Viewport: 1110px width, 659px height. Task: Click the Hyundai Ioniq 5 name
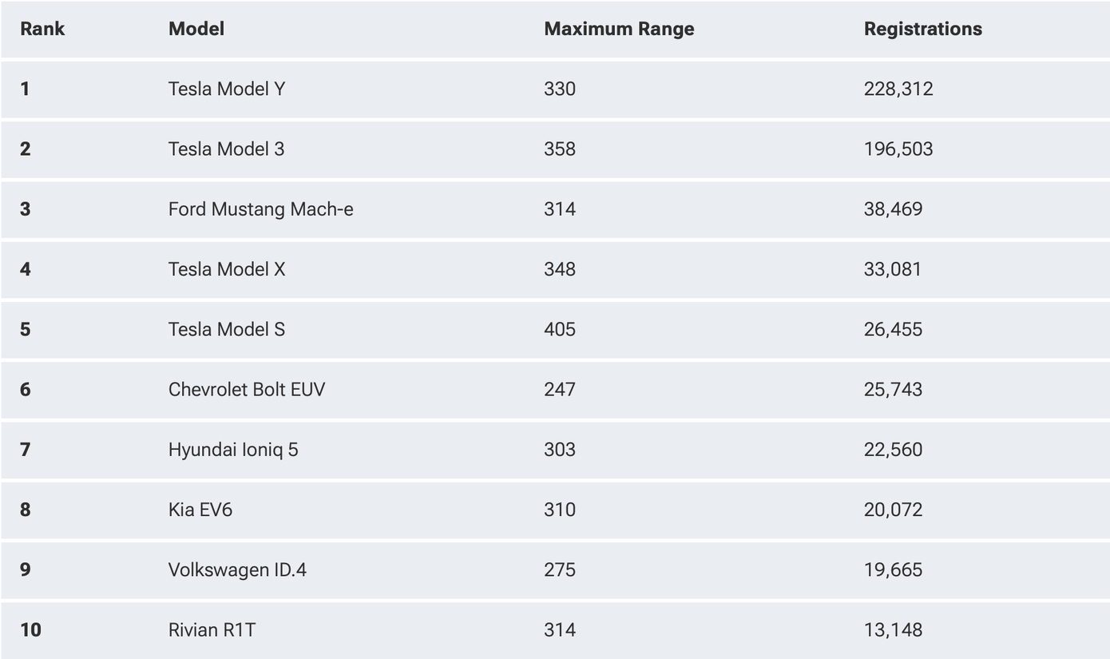(x=233, y=450)
